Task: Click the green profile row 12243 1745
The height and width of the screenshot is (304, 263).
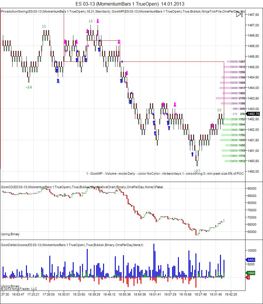Action: (233, 150)
